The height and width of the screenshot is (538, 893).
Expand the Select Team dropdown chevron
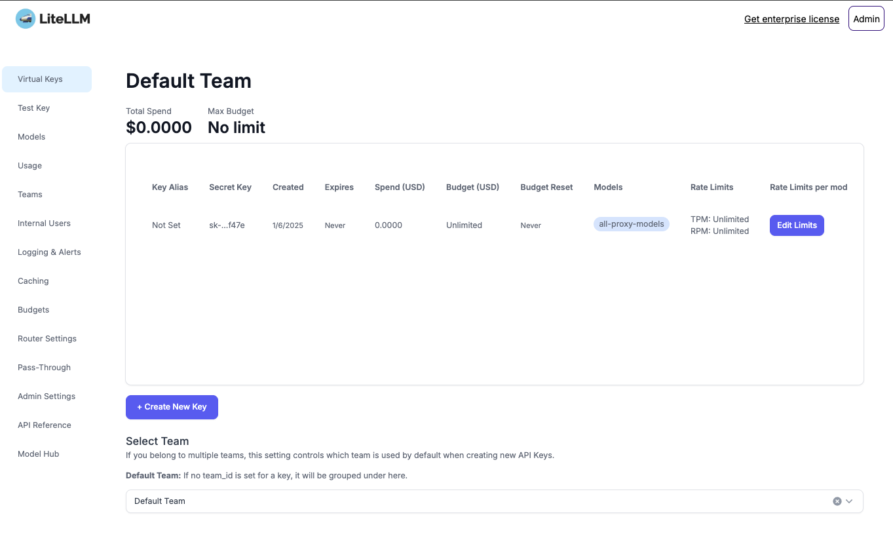click(849, 501)
